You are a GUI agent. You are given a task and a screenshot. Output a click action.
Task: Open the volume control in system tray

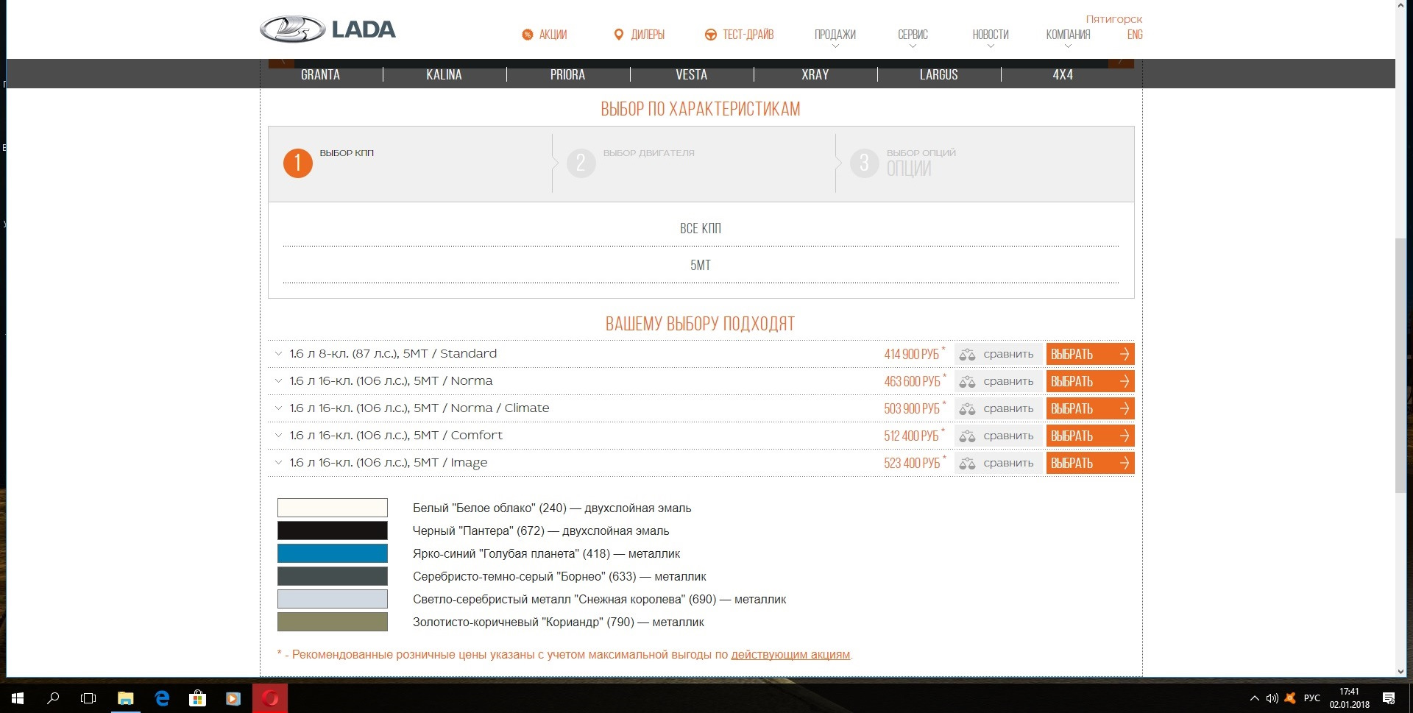coord(1272,698)
